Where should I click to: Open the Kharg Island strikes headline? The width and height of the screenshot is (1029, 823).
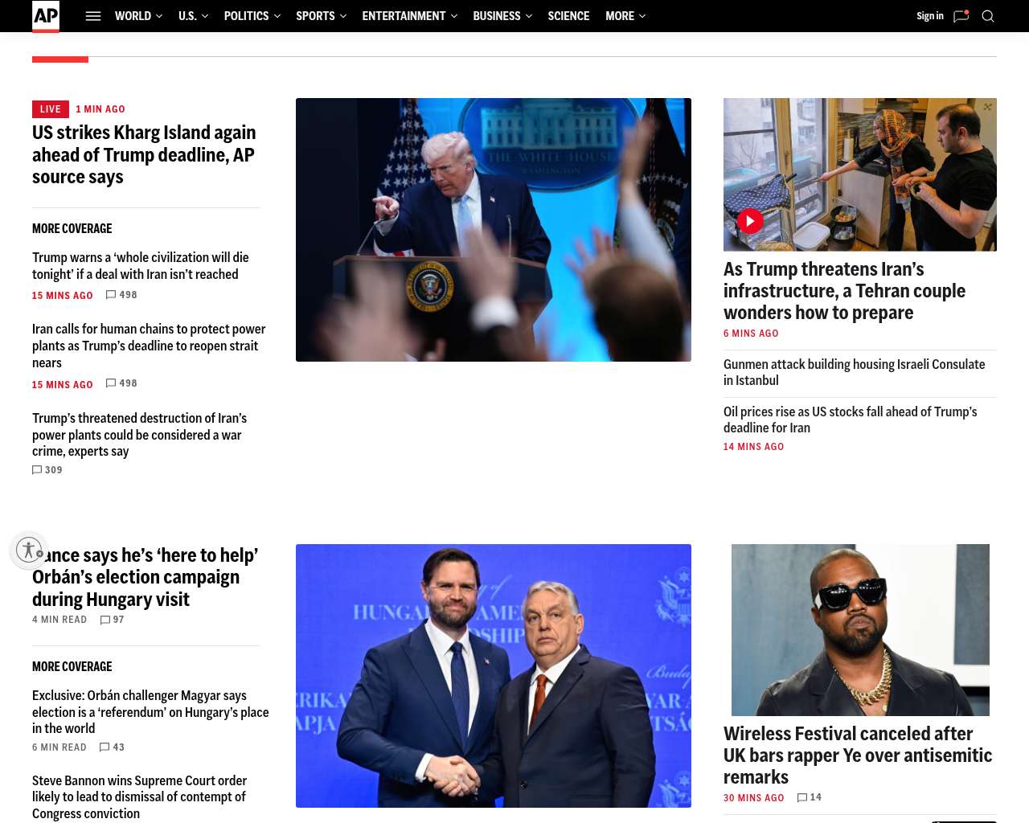coord(144,154)
